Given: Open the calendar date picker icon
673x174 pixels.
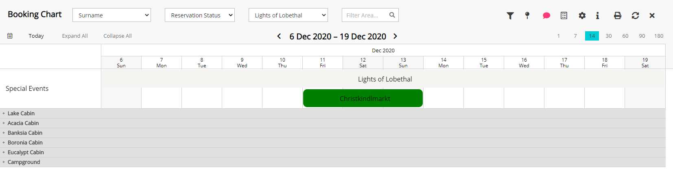Looking at the screenshot, I should tap(10, 36).
